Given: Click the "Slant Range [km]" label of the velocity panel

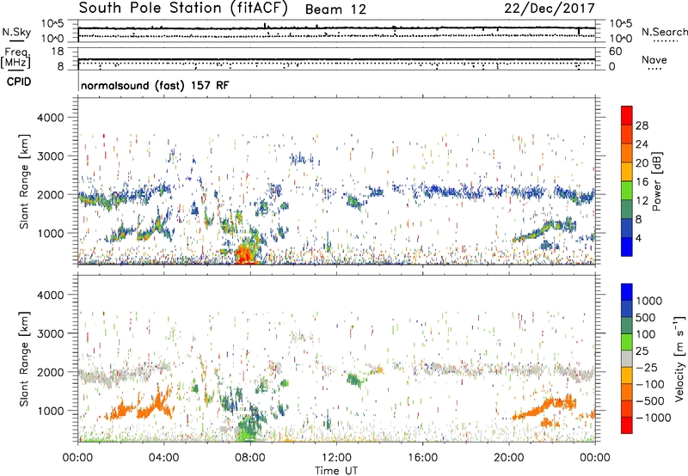Looking at the screenshot, I should (24, 359).
